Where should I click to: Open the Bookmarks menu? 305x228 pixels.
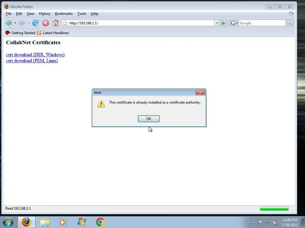point(64,14)
